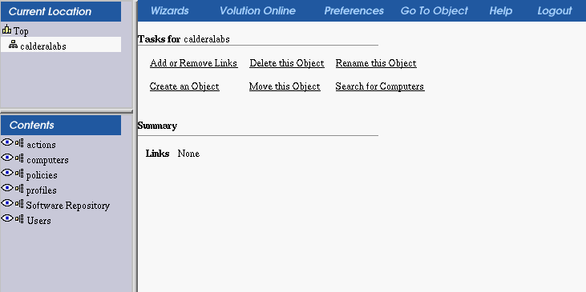Open the Preferences menu item
Screen dimensions: 586x292
coord(354,11)
